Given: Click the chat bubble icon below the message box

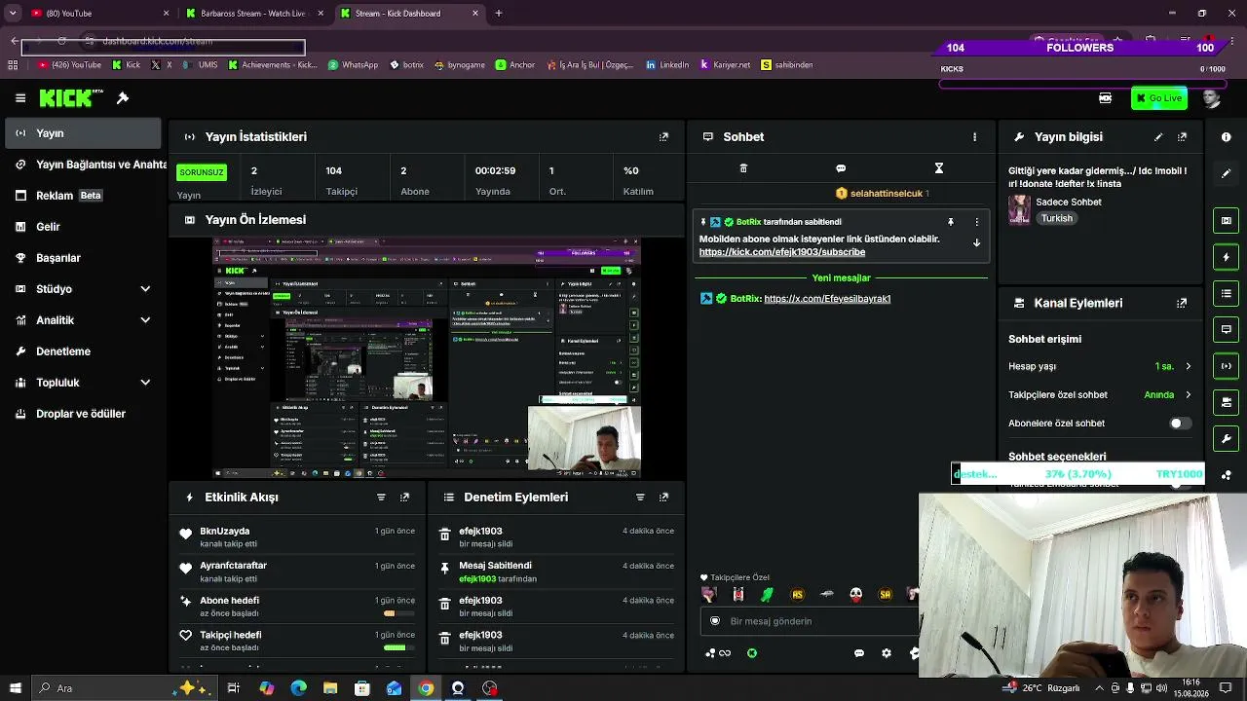Looking at the screenshot, I should (859, 653).
